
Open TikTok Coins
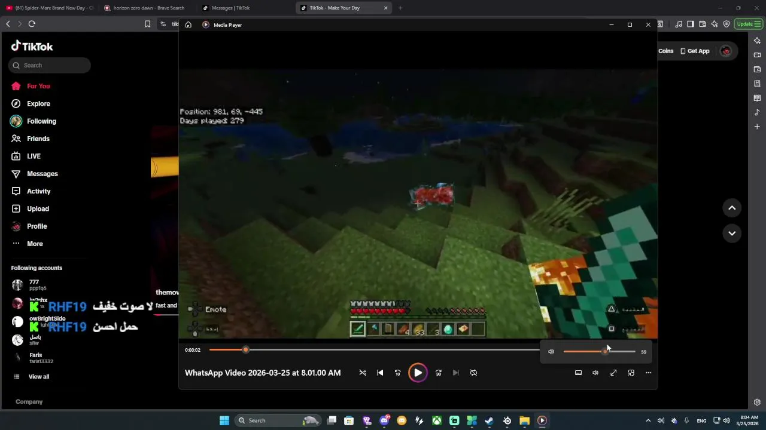tap(665, 51)
